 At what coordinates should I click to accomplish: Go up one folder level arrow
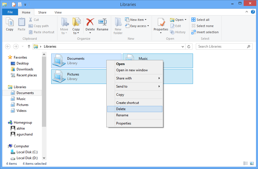29,46
